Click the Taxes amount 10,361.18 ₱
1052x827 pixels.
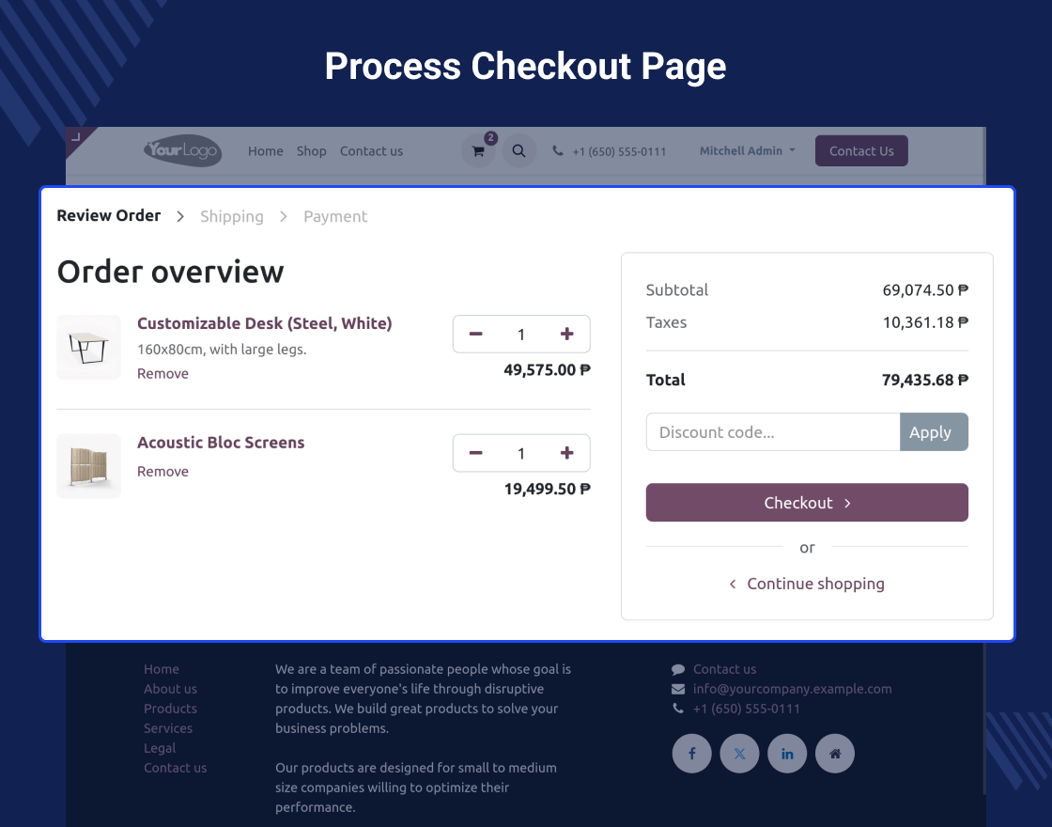click(x=925, y=322)
